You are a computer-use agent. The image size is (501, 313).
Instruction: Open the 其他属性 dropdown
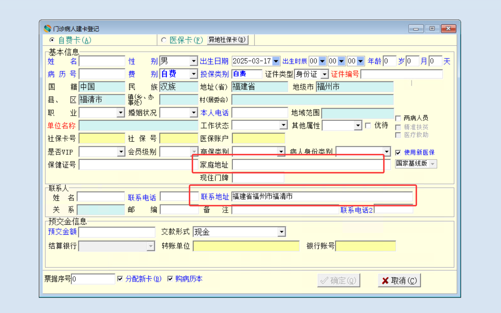point(358,125)
